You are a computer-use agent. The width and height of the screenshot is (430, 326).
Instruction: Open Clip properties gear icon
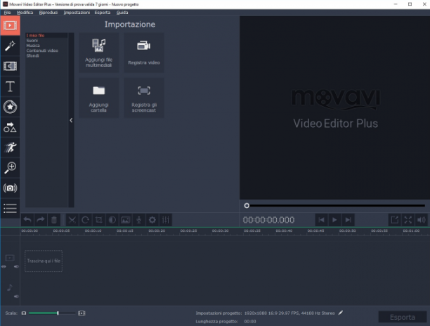click(x=152, y=220)
